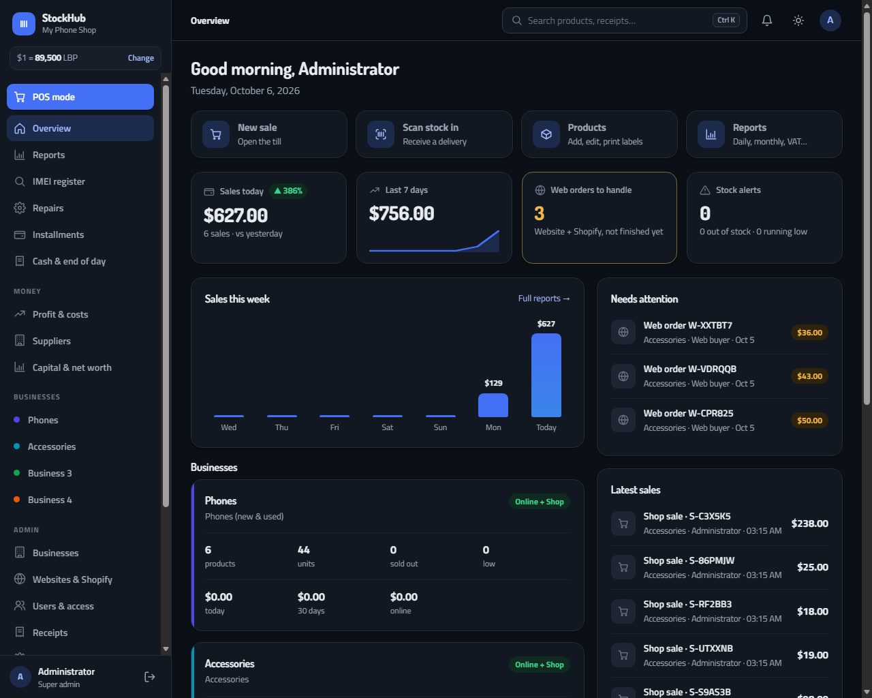Click the Reports chart icon card
Screen dimensions: 872x698
(711, 134)
